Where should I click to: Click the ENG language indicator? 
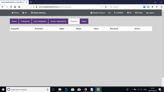pos(145,89)
